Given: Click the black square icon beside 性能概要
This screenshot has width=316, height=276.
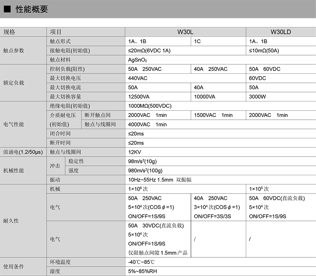Looking at the screenshot, I should (x=7, y=9).
